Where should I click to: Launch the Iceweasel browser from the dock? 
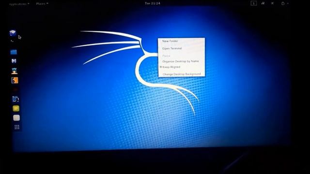point(13,33)
